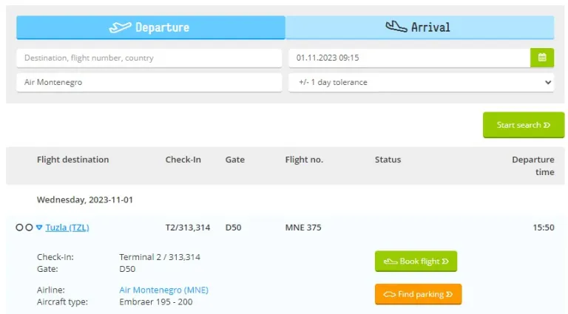Open the +/- 1 day tolerance dropdown
Viewport: 568px width, 314px height.
click(421, 82)
